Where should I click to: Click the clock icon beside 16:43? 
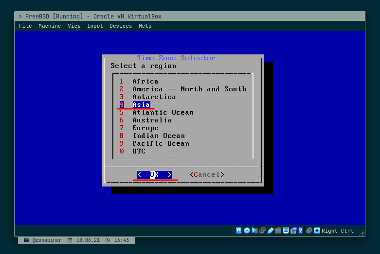pos(108,240)
